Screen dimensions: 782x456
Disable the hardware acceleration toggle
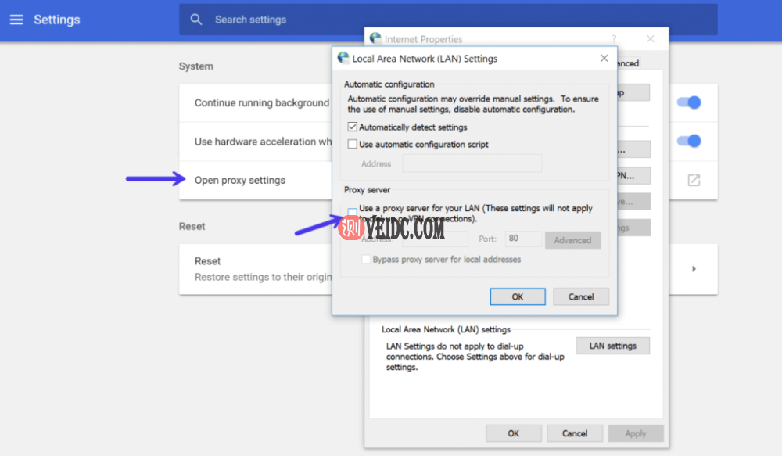click(x=689, y=142)
